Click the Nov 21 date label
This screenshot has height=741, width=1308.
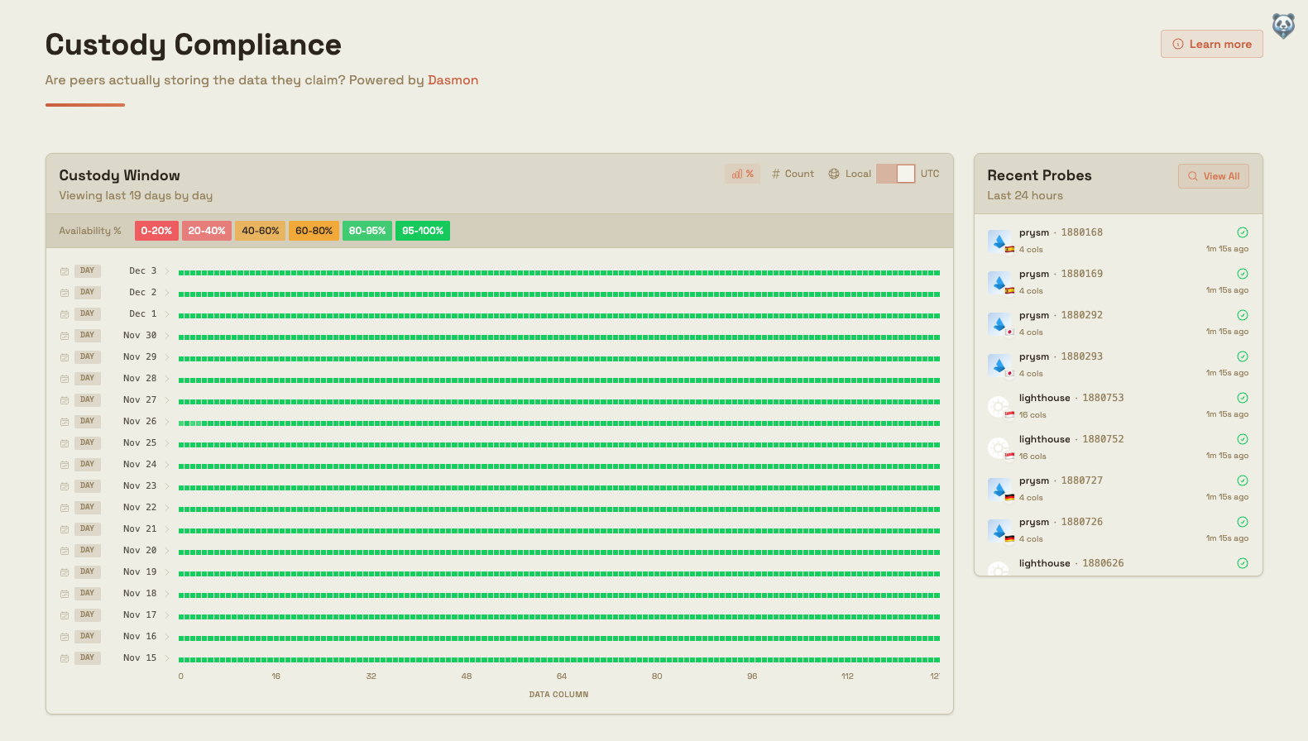coord(140,528)
